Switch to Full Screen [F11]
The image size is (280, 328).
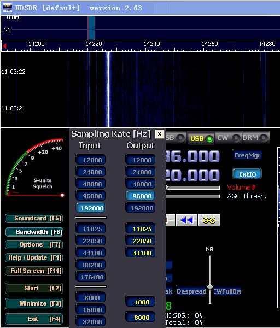[x=34, y=271]
